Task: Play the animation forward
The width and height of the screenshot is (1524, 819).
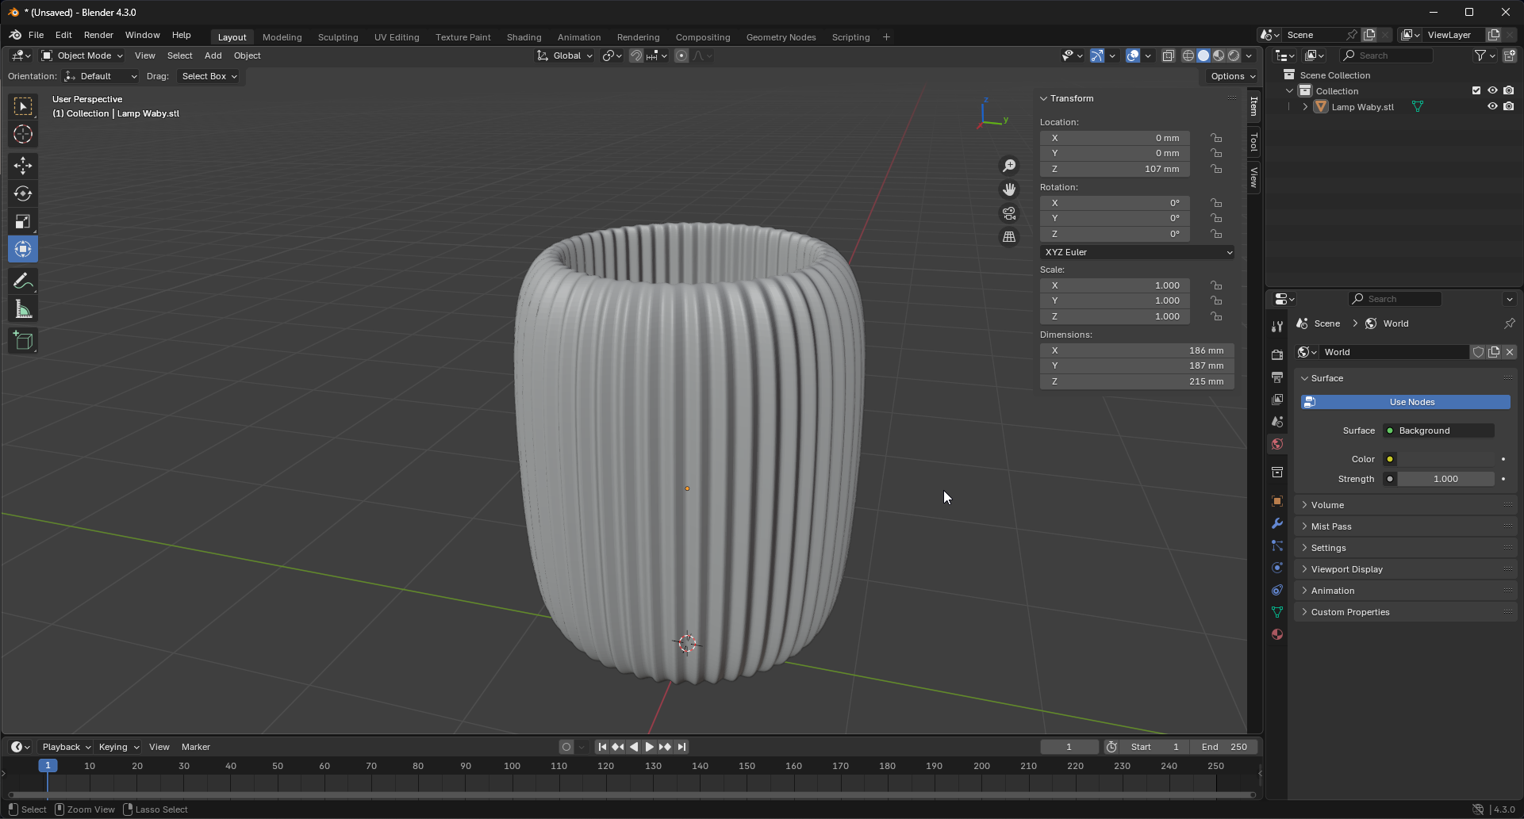Action: tap(649, 747)
